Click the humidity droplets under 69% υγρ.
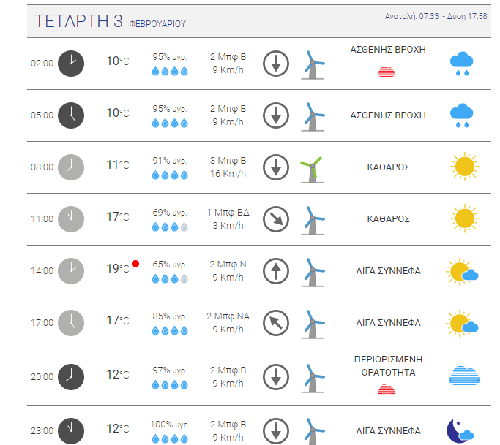The image size is (500, 445). click(x=170, y=227)
